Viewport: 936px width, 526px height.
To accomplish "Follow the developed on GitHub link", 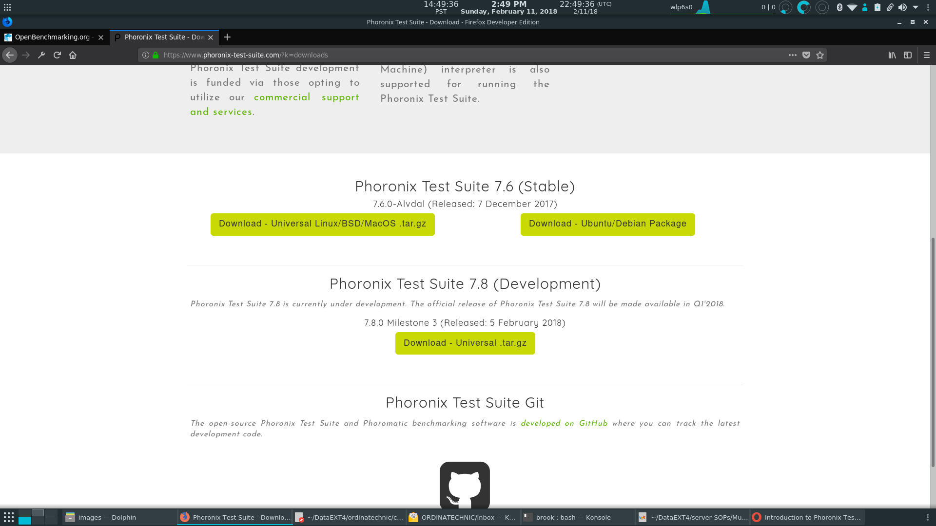I will [x=564, y=423].
